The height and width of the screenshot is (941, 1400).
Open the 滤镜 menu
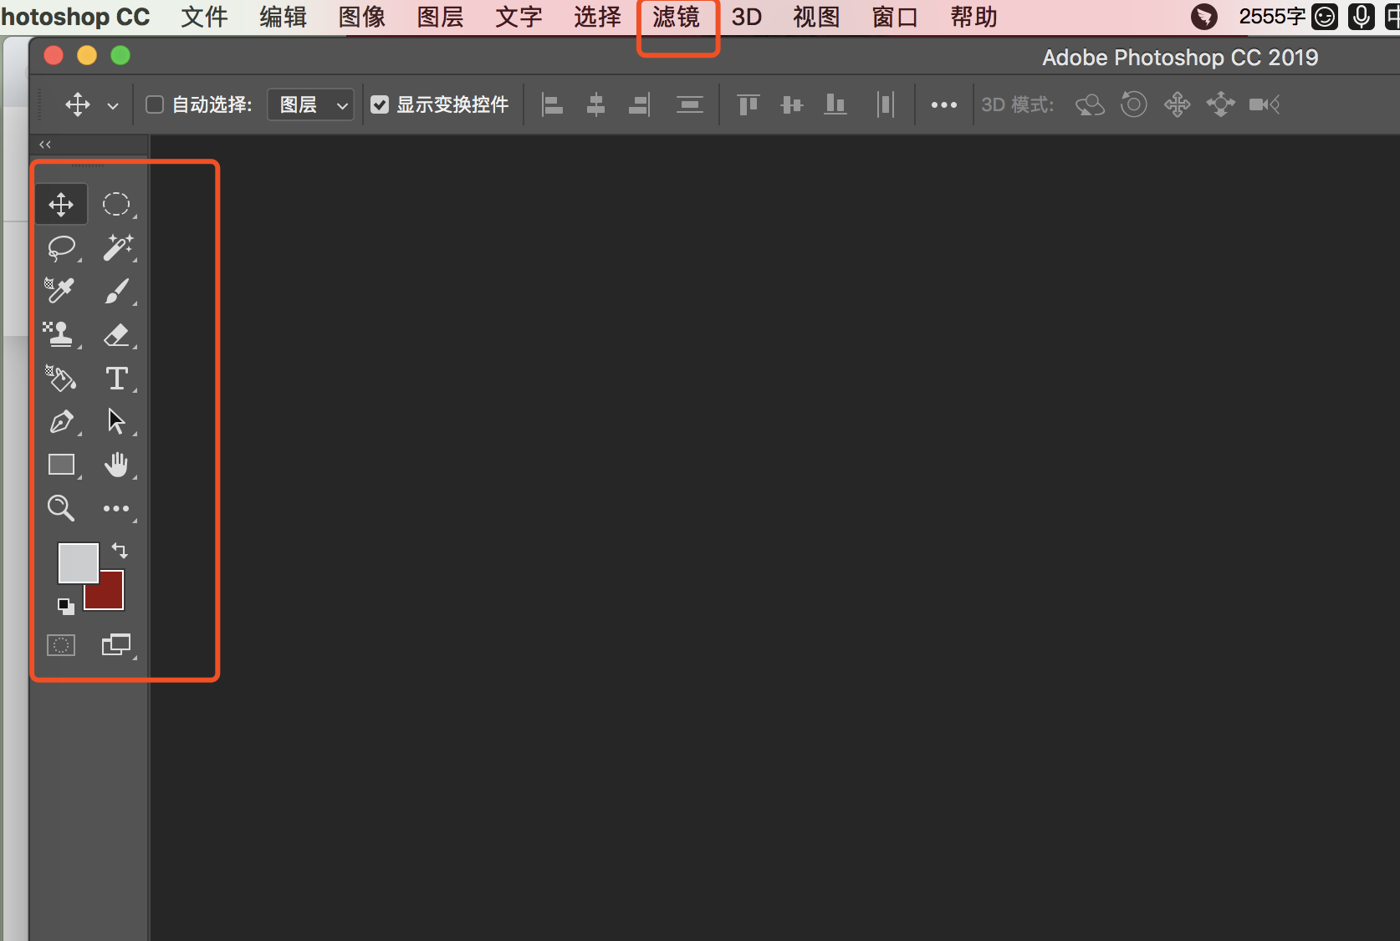point(676,17)
